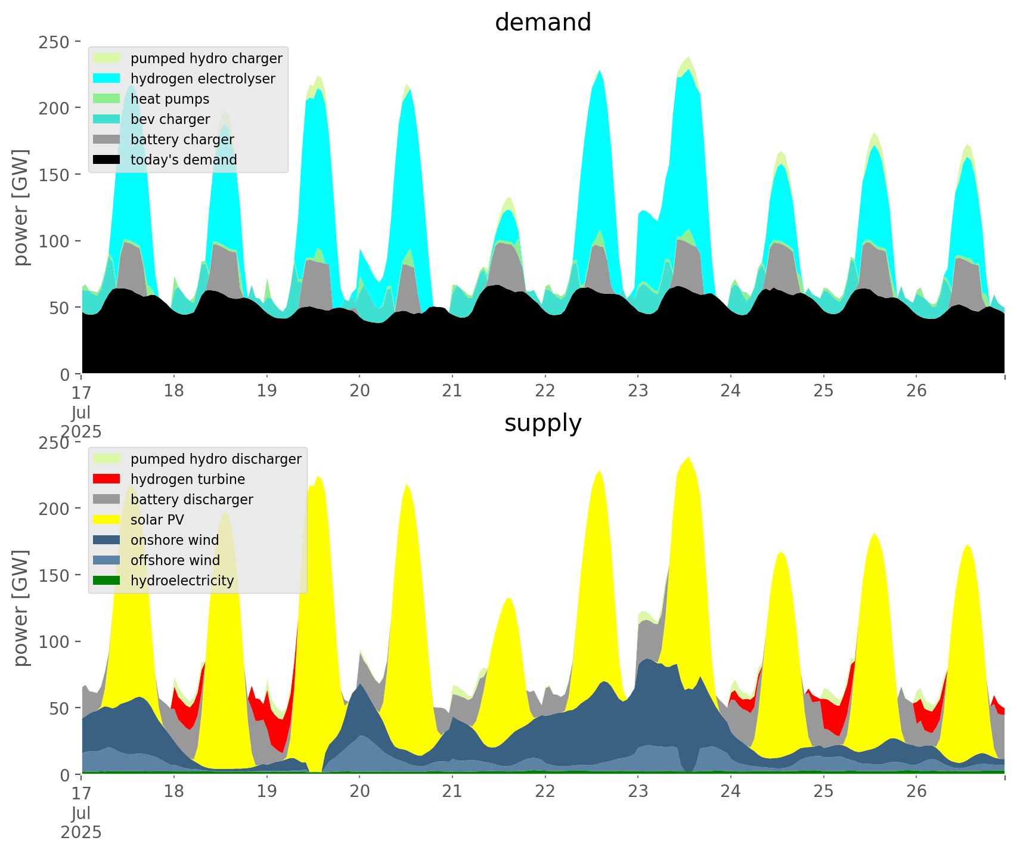Click date tick 23 on demand x-axis

click(x=638, y=391)
